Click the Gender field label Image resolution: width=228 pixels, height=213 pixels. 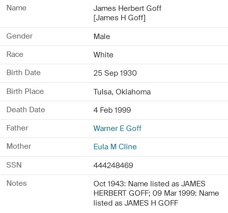pos(19,36)
